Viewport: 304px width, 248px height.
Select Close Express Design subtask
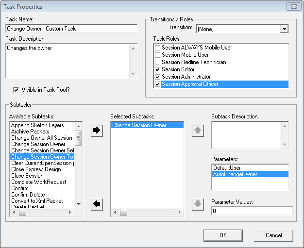pyautogui.click(x=36, y=169)
